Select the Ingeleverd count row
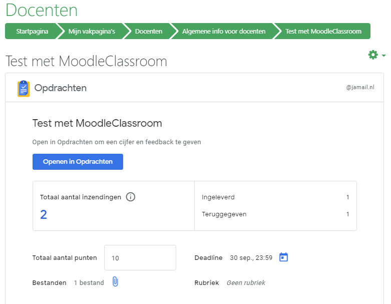 coord(275,197)
